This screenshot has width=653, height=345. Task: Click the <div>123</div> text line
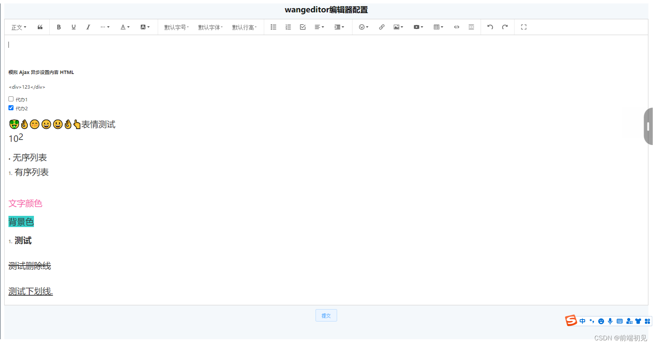point(27,87)
